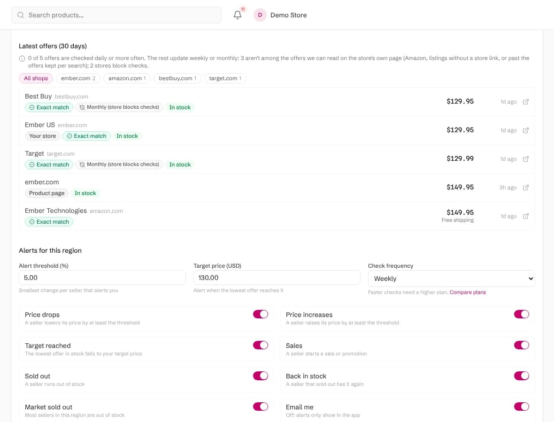
Task: Click the Ember US seller name
Action: pyautogui.click(x=40, y=125)
